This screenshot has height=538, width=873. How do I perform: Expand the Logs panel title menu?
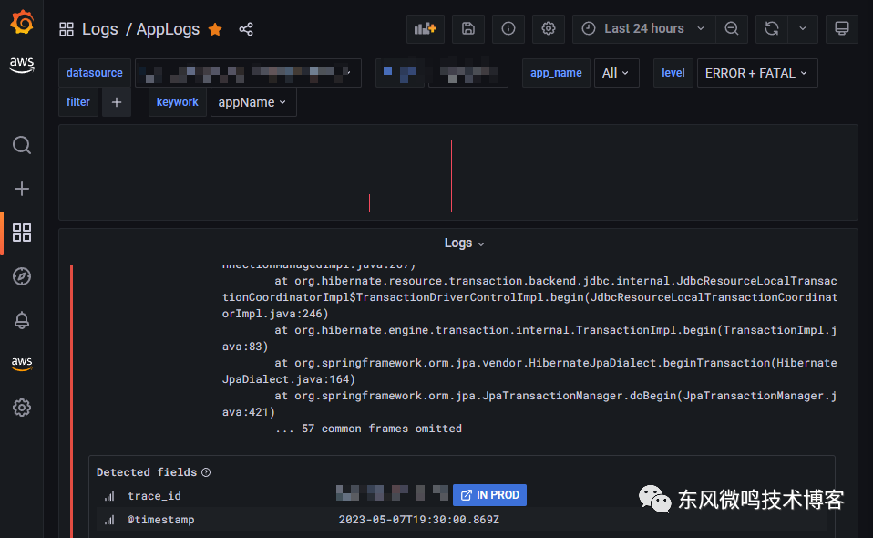click(x=465, y=243)
